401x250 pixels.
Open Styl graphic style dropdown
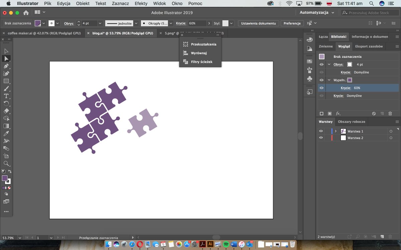click(231, 23)
